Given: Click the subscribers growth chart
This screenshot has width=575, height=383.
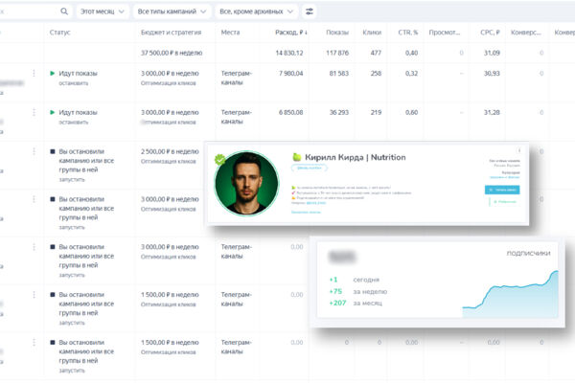Looking at the screenshot, I should (510, 294).
